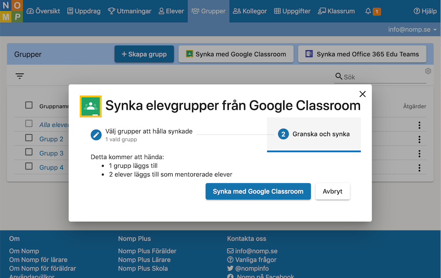Open the notification bell
The image size is (441, 278).
[368, 11]
